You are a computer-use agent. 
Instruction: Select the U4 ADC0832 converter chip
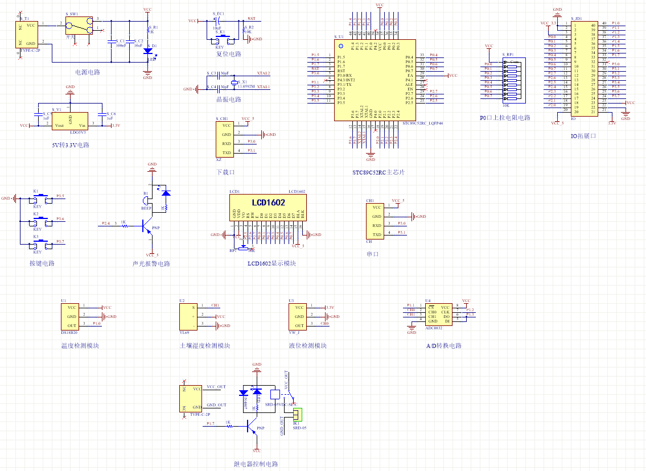click(x=438, y=315)
